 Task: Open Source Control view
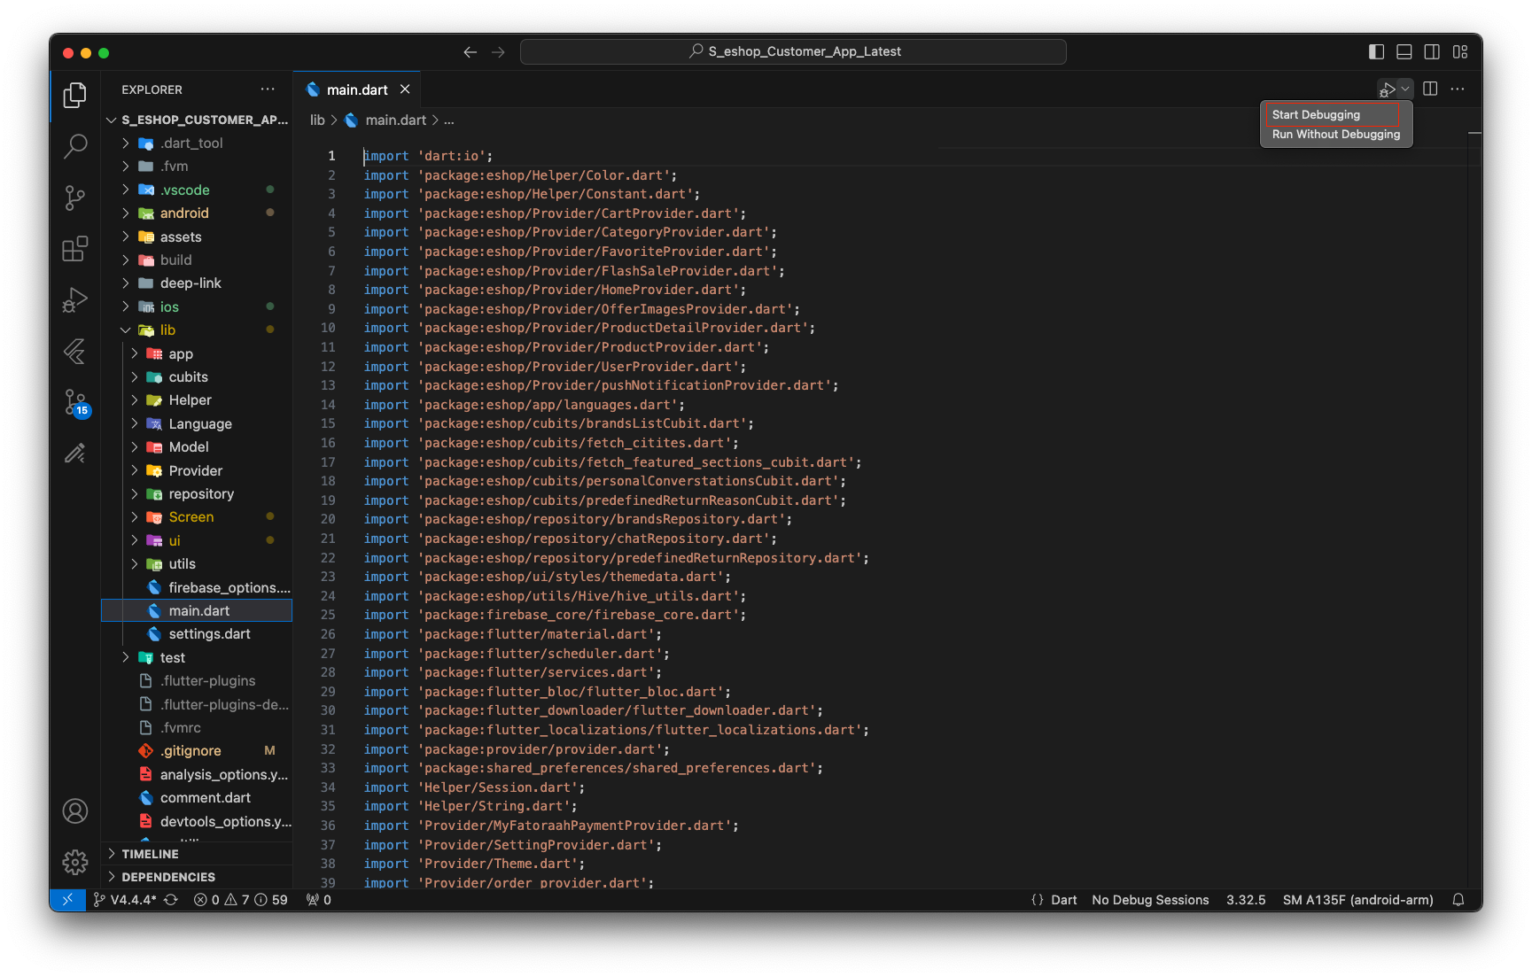[x=75, y=198]
